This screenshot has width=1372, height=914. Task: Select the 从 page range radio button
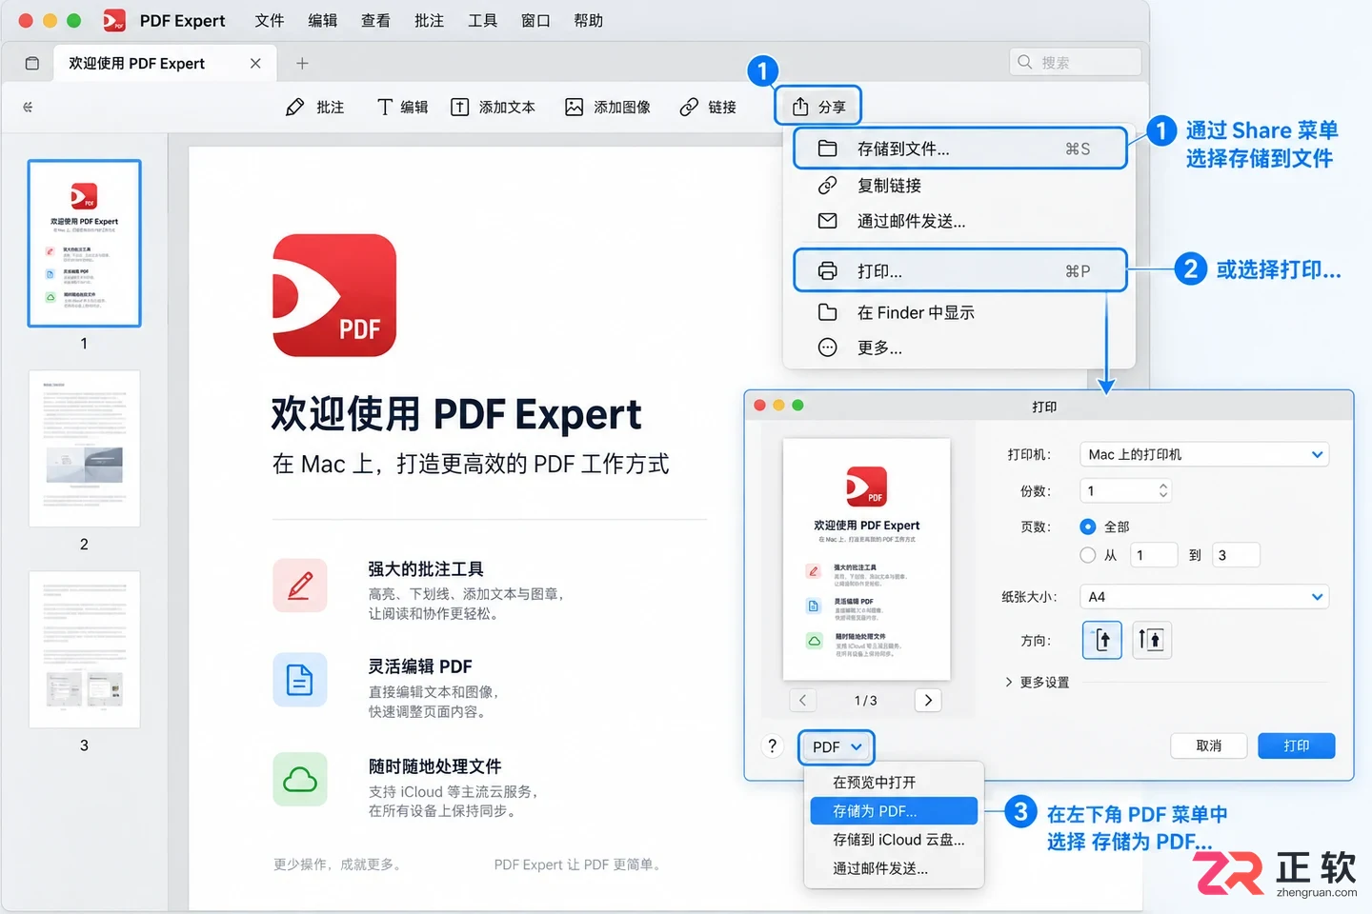pyautogui.click(x=1087, y=555)
